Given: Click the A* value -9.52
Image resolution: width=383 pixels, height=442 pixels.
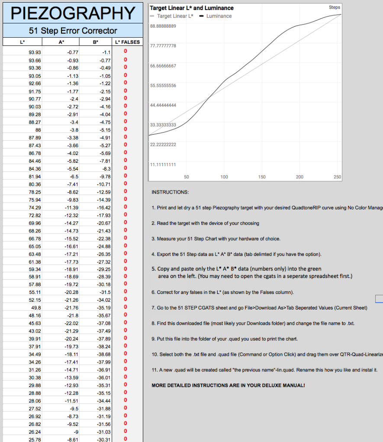Looking at the screenshot, I should [x=61, y=424].
